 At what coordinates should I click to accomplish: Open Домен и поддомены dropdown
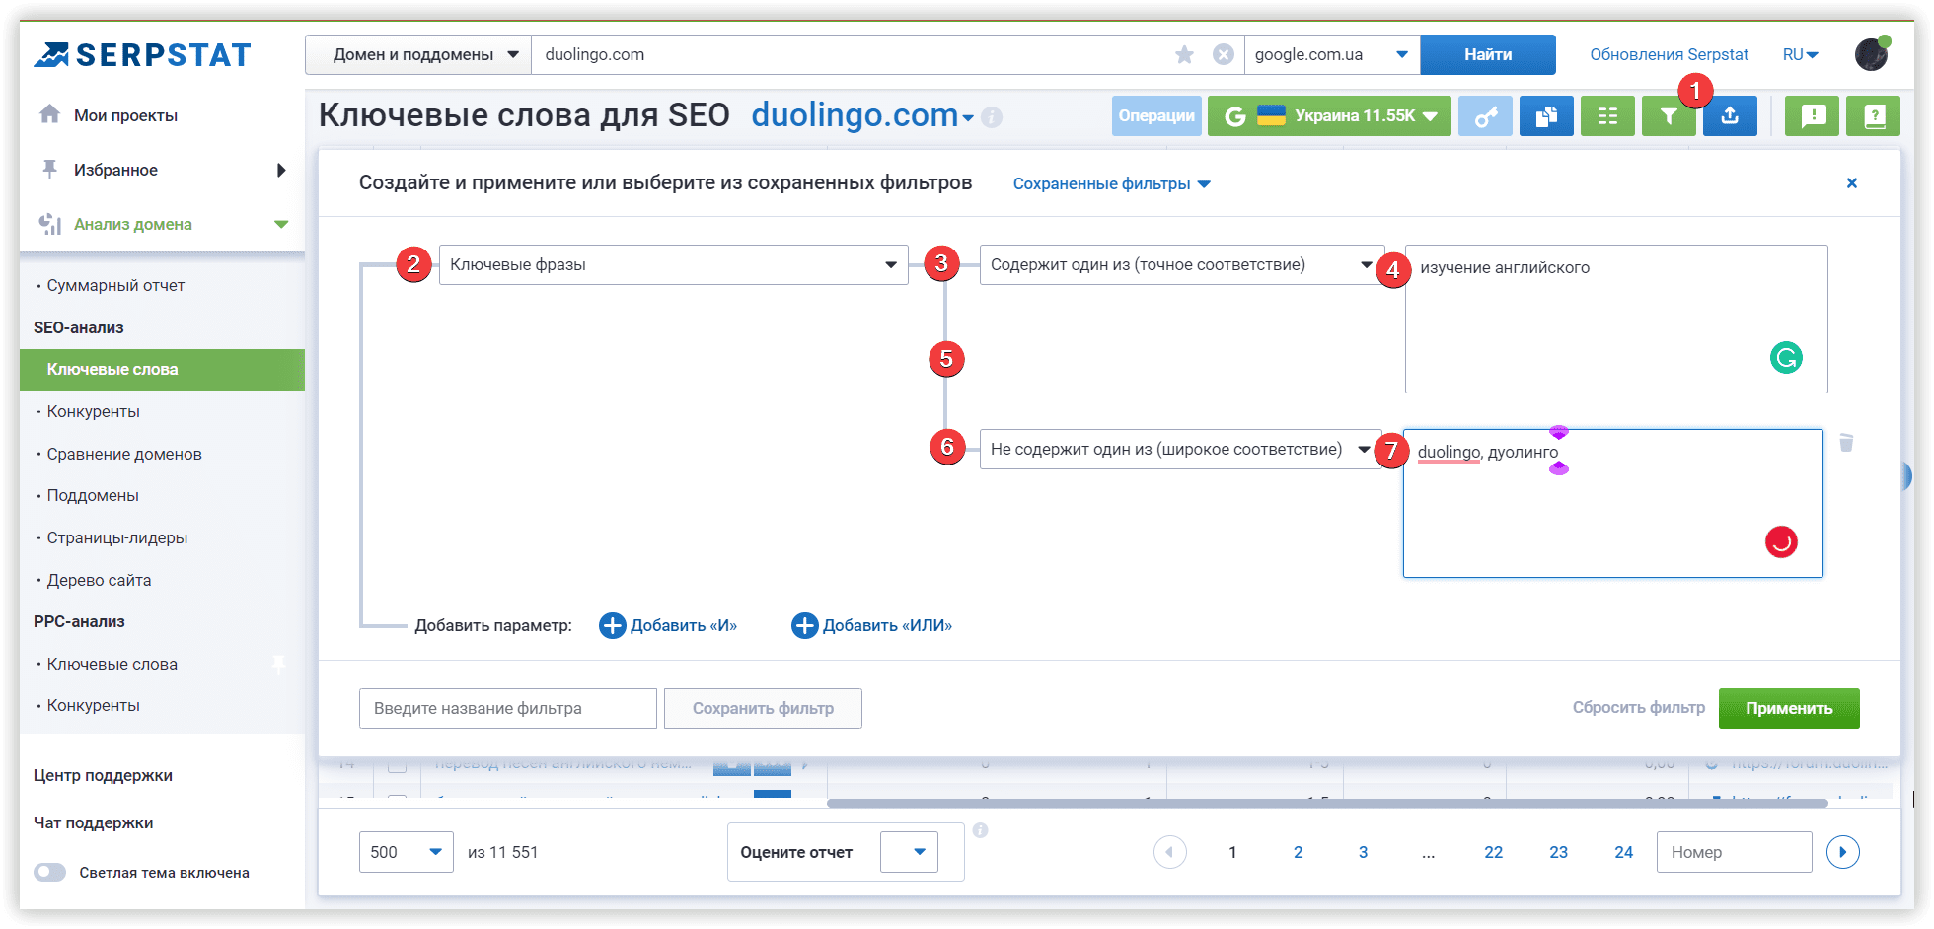418,54
